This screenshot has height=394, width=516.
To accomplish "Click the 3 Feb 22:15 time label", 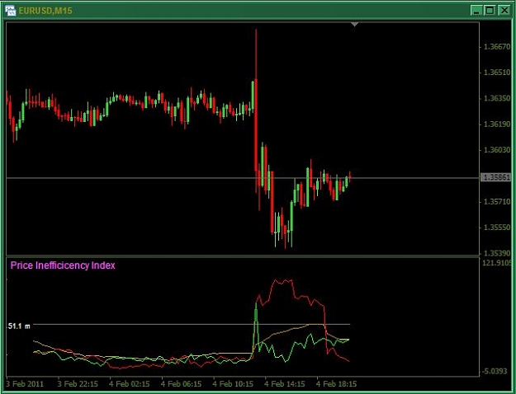I will tap(78, 383).
